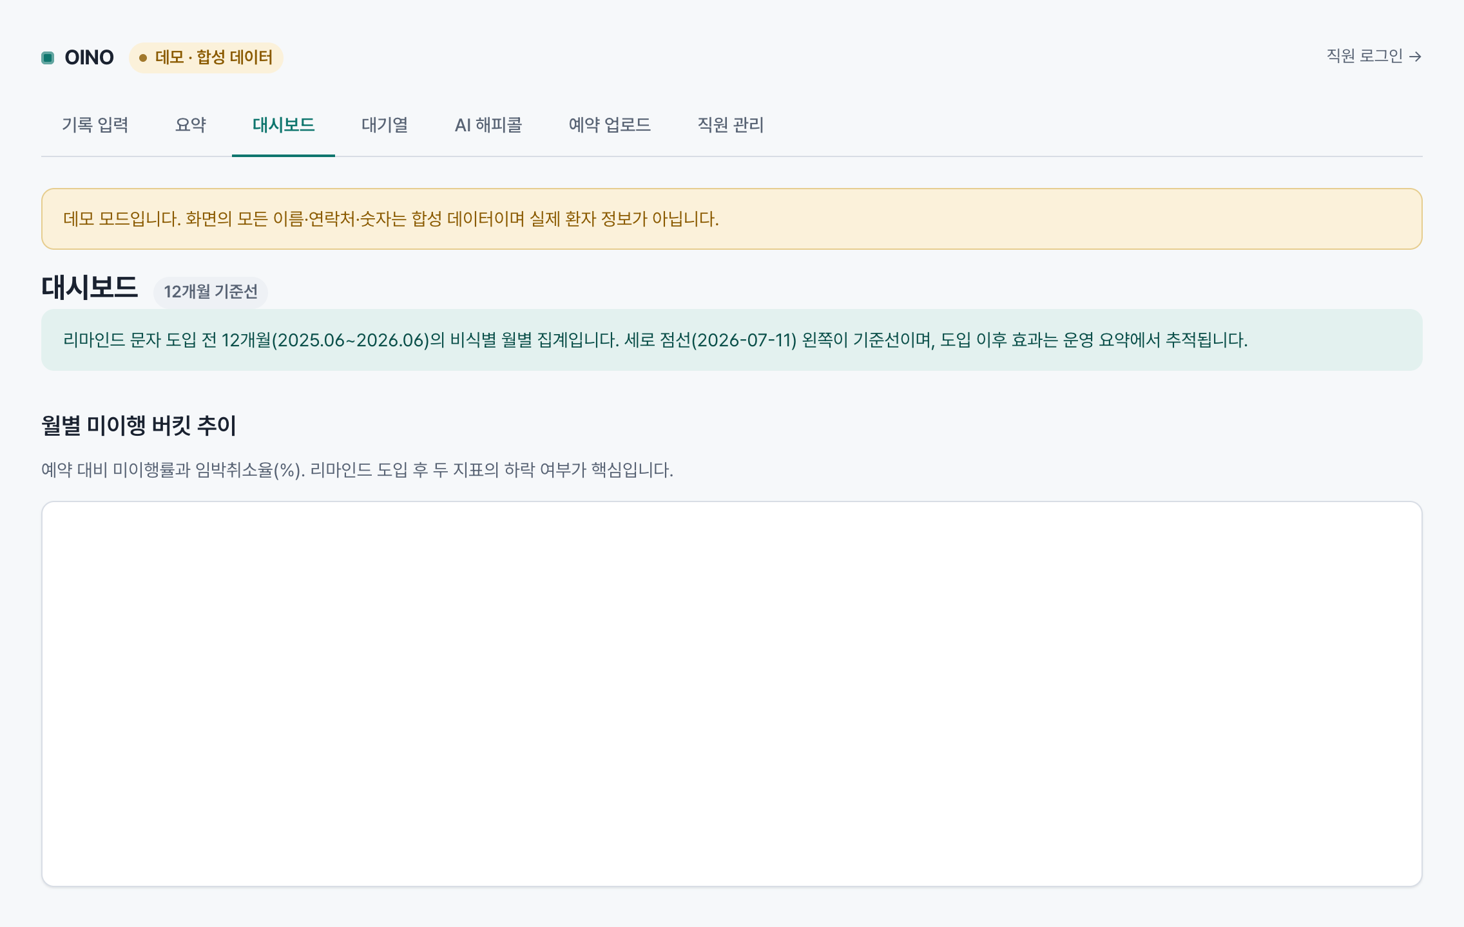The height and width of the screenshot is (927, 1464).
Task: Open the 요약 tab
Action: pos(191,125)
